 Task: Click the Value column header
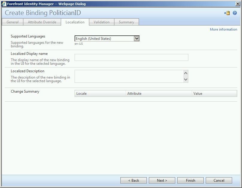[214, 94]
